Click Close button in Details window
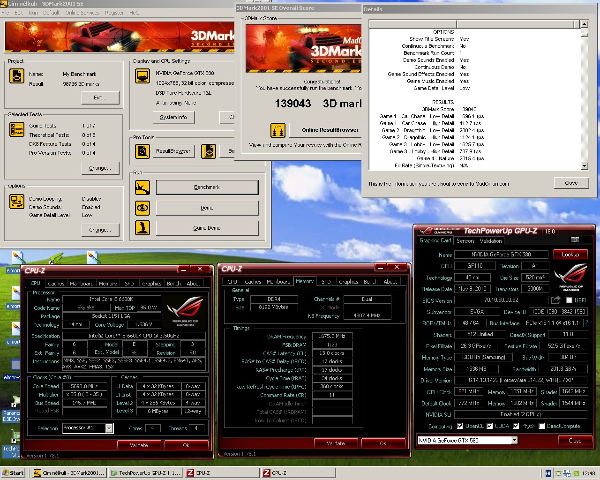 coord(571,183)
